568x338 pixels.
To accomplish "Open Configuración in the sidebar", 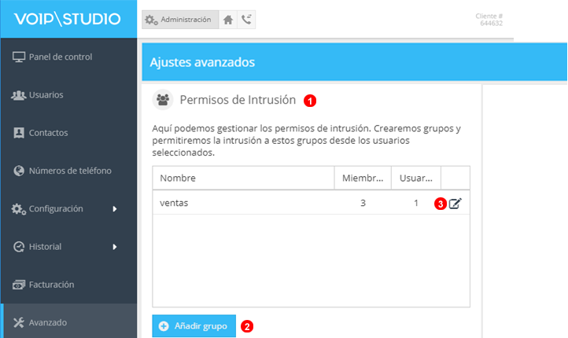I will point(55,209).
